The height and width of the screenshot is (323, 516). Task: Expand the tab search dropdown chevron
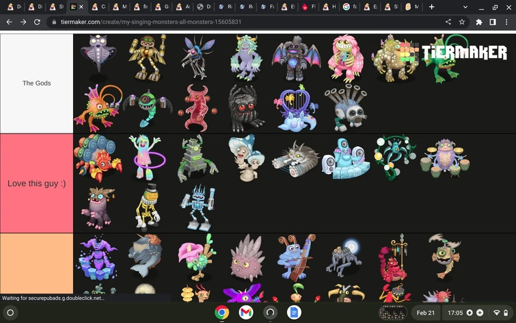point(465,7)
